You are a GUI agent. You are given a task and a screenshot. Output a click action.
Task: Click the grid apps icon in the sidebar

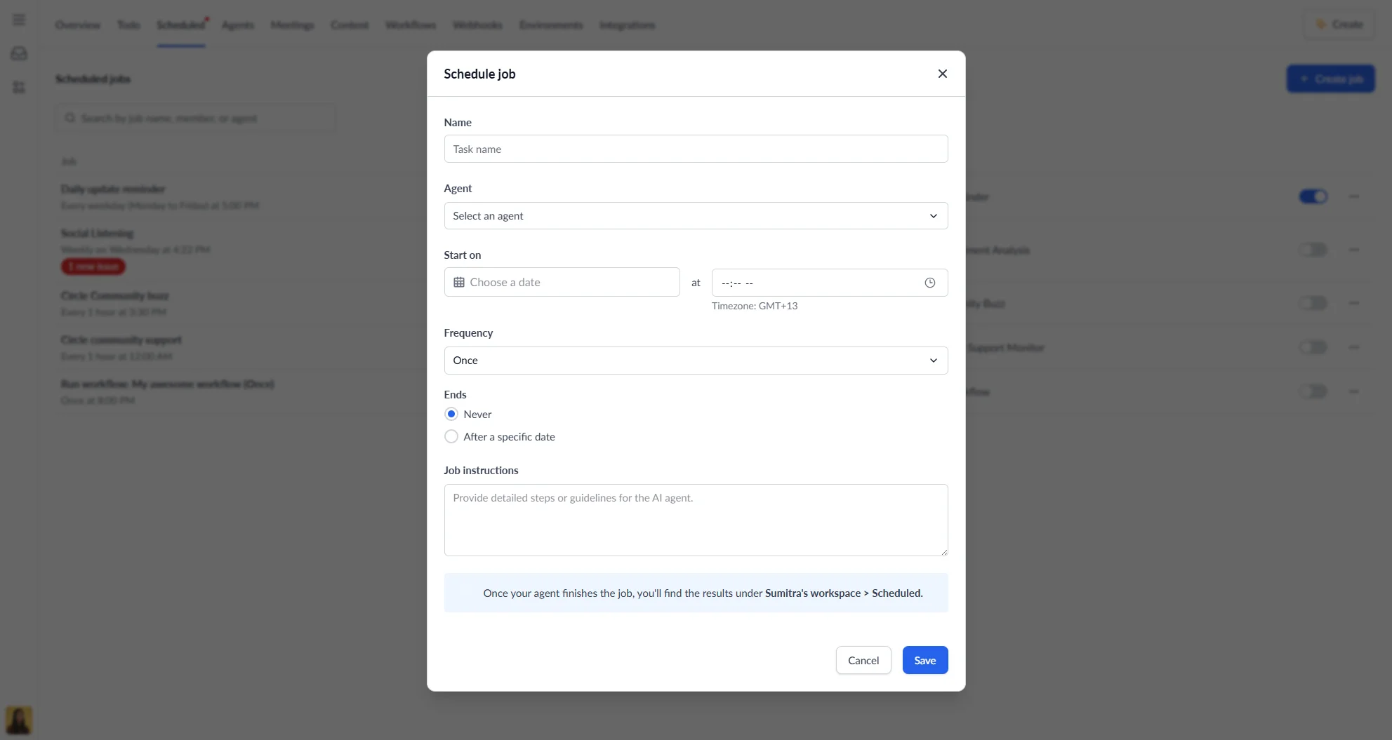click(19, 87)
